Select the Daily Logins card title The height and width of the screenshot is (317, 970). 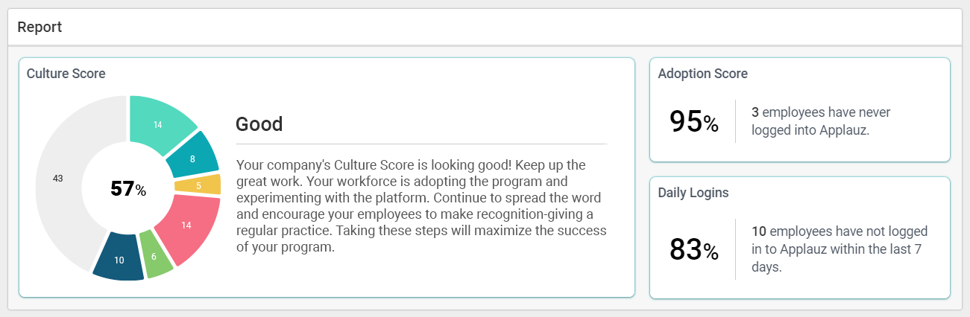693,192
